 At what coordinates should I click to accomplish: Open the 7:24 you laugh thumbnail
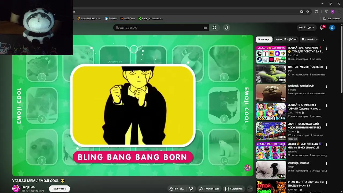(271, 92)
